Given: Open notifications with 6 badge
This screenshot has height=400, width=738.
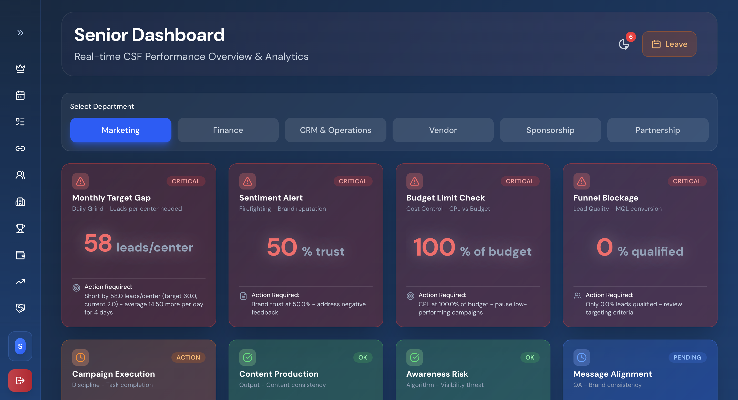Looking at the screenshot, I should (x=624, y=44).
